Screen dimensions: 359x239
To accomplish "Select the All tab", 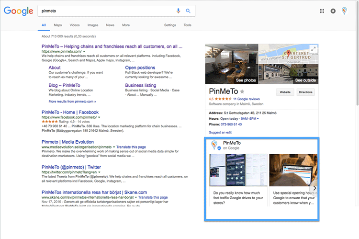I will tap(44, 25).
